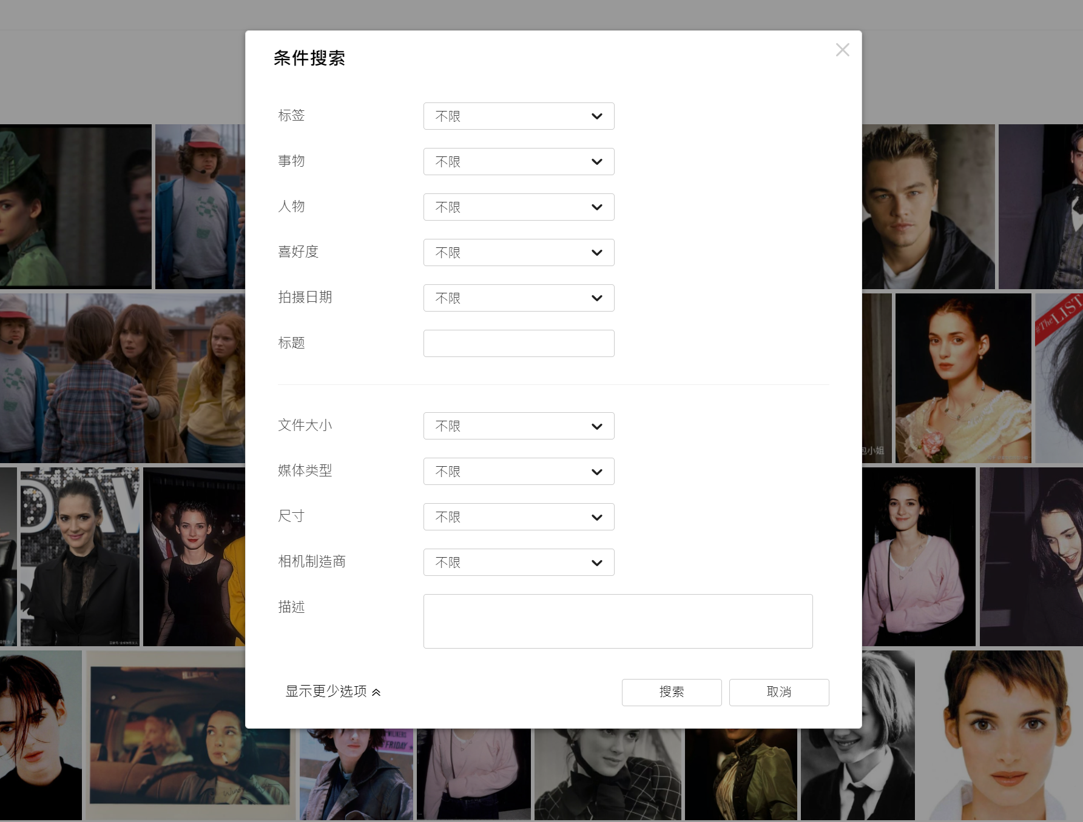The height and width of the screenshot is (822, 1083).
Task: Open the group hugging outdoors photo
Action: 123,378
